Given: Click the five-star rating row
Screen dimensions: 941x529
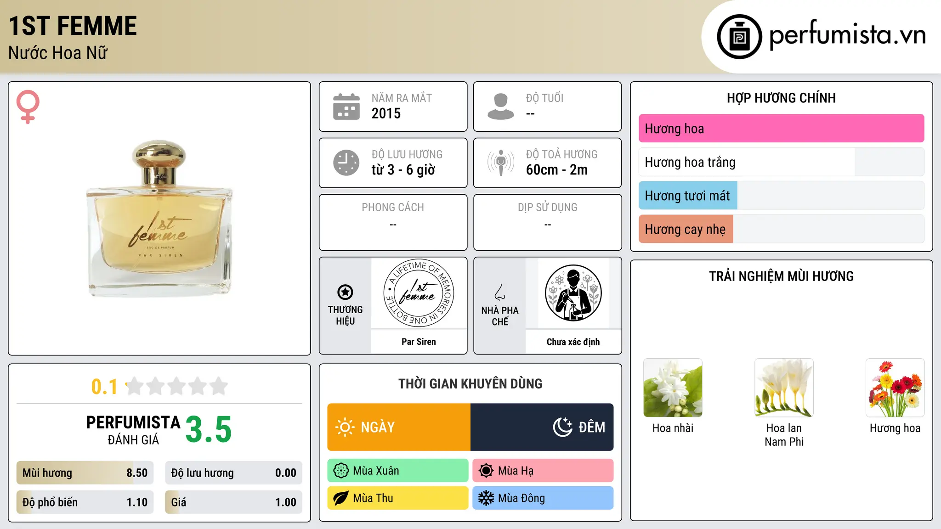Looking at the screenshot, I should coord(176,386).
